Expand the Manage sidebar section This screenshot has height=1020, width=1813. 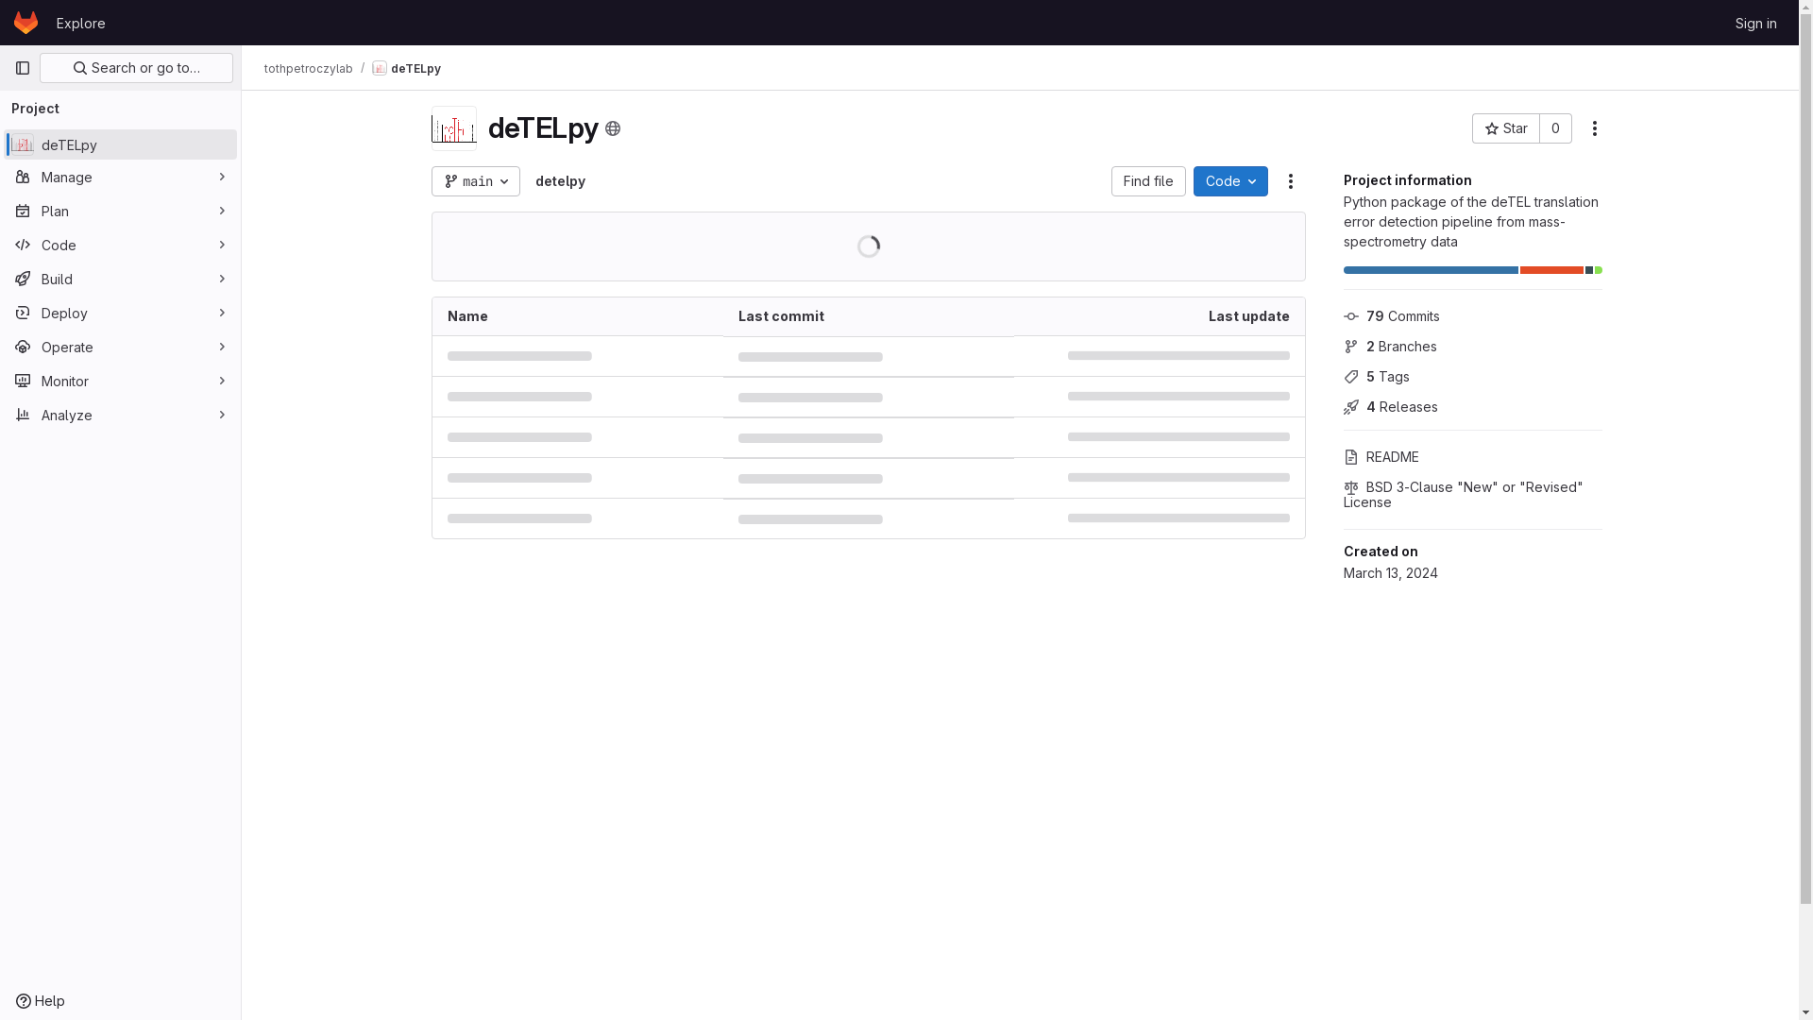(x=121, y=178)
